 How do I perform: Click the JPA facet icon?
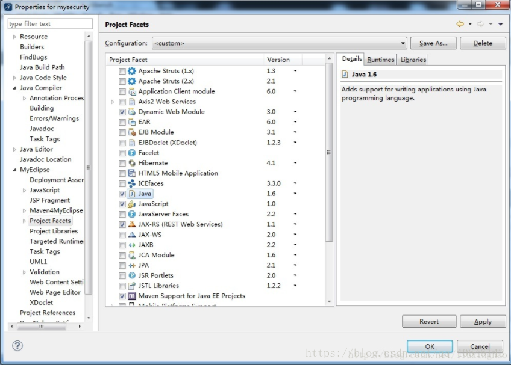(x=131, y=265)
